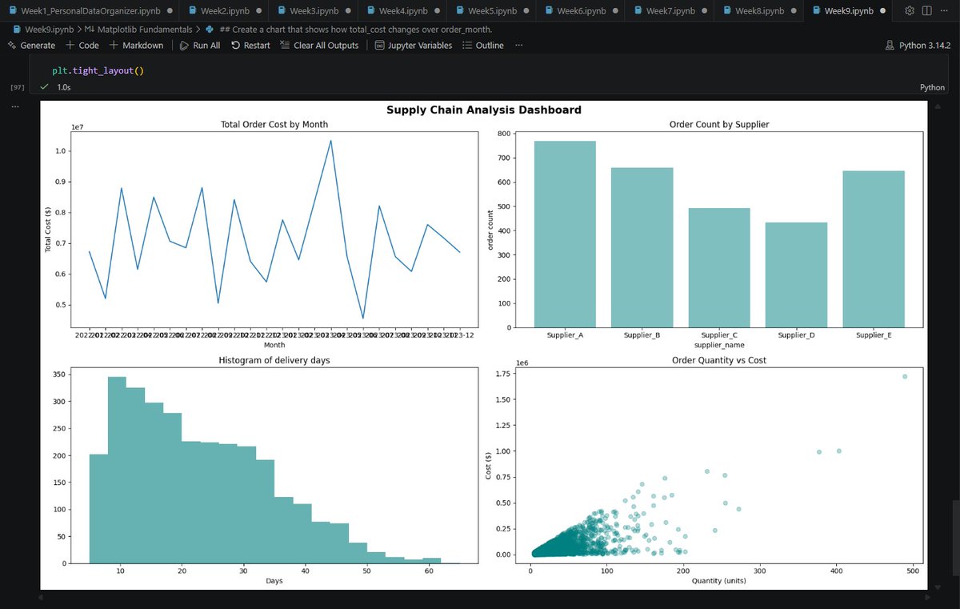Split the editor with the split icon

927,10
